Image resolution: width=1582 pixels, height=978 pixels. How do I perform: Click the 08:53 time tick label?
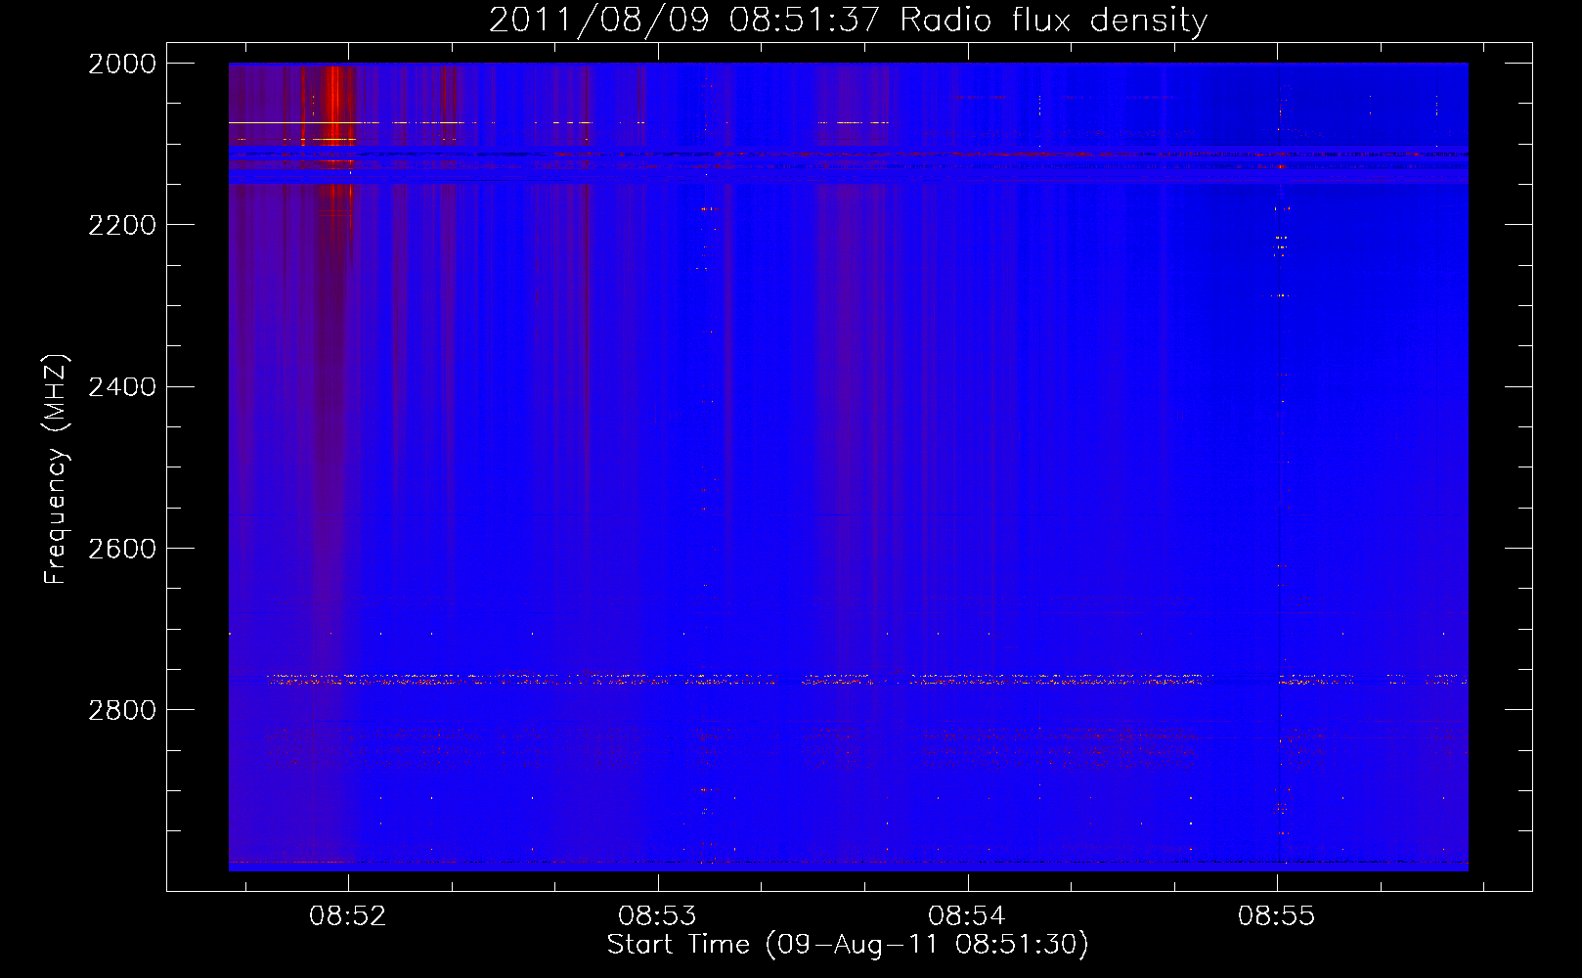[657, 916]
